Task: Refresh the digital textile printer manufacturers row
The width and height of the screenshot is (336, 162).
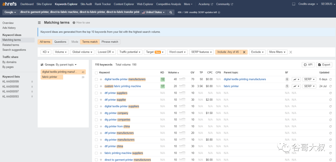Action: pyautogui.click(x=330, y=79)
